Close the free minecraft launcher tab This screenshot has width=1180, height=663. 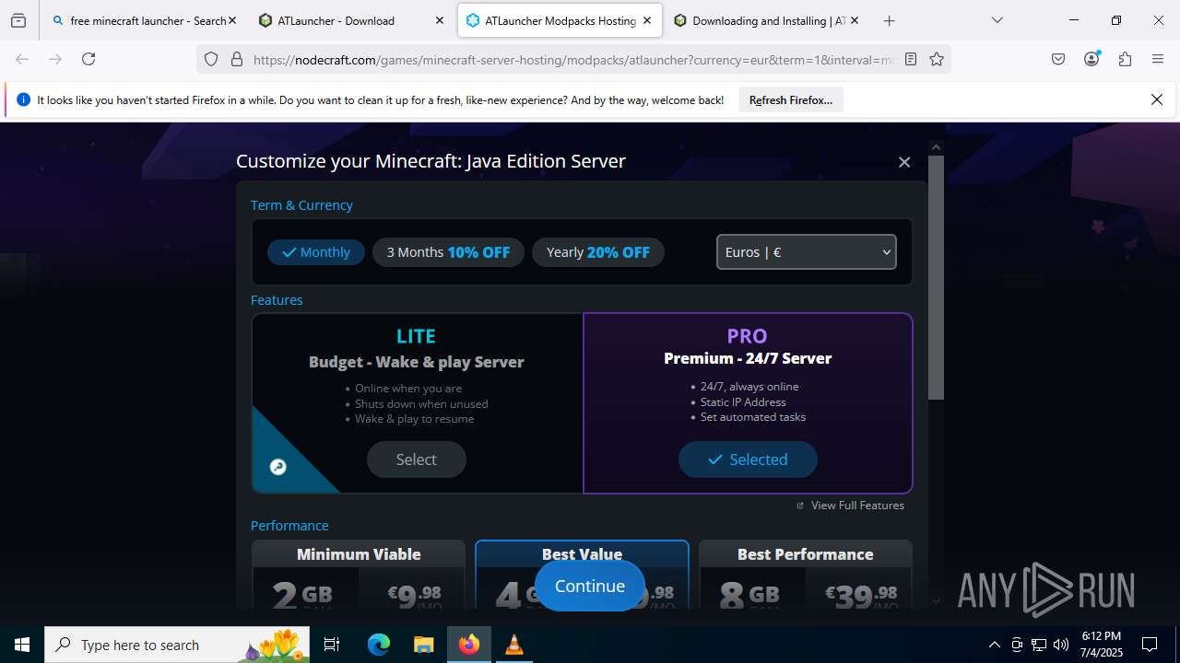click(x=231, y=20)
